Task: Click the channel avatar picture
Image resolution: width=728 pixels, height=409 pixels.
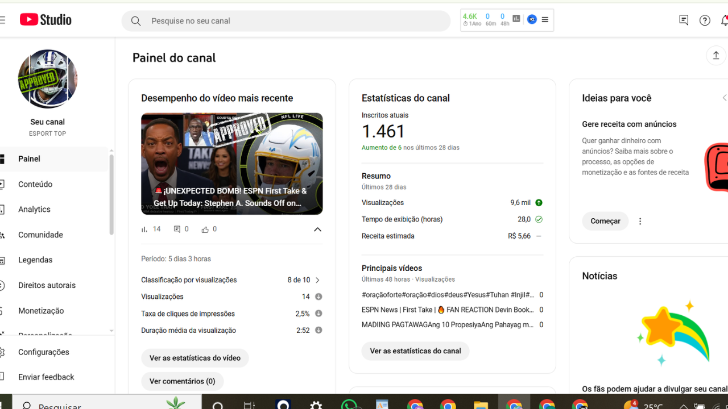Action: [x=48, y=79]
